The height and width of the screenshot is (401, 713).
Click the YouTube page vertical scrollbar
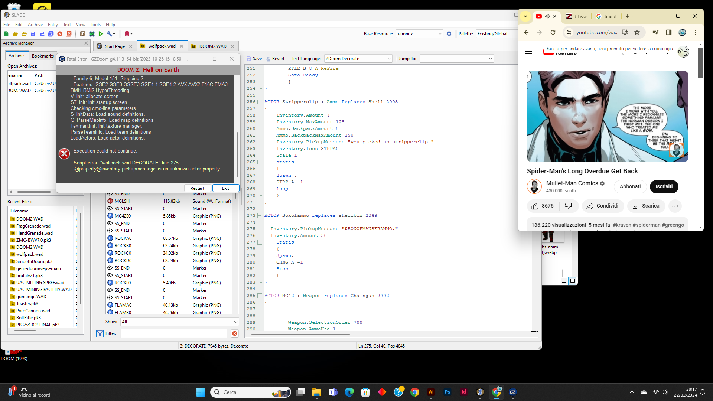(x=700, y=63)
